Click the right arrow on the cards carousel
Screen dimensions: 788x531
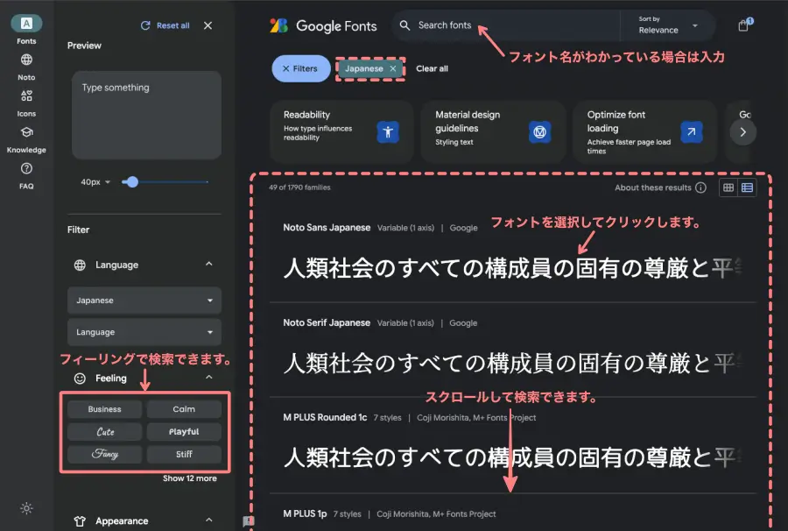click(742, 131)
